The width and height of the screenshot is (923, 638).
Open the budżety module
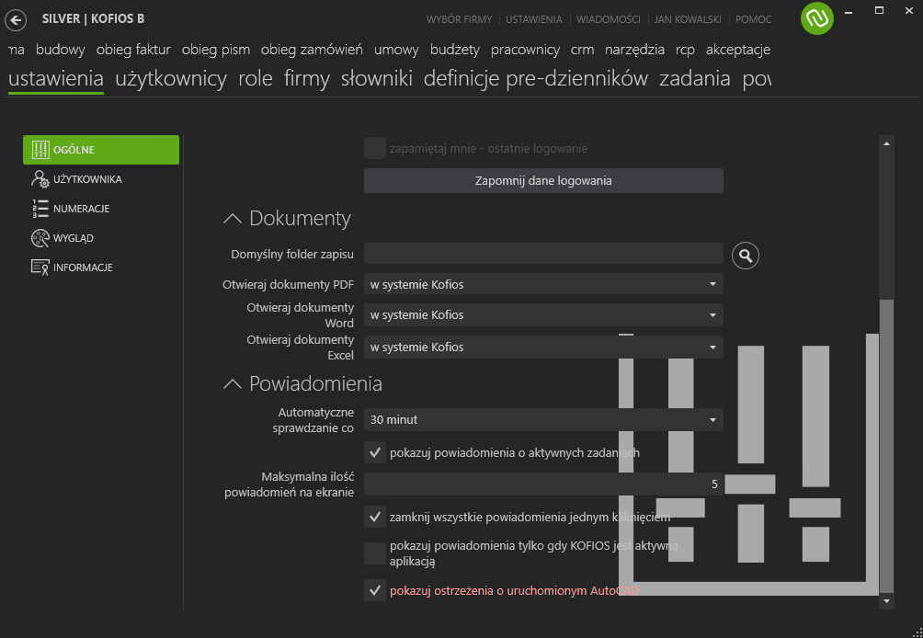tap(455, 50)
